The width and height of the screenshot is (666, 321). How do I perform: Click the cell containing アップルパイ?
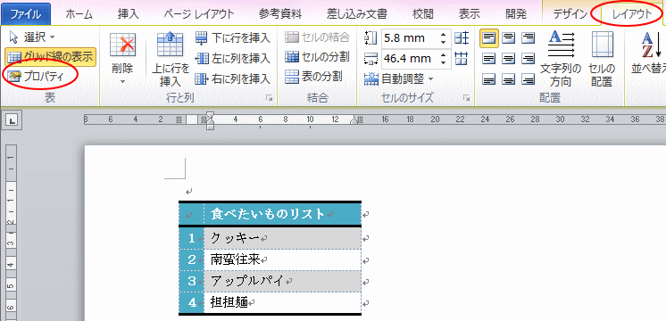282,281
